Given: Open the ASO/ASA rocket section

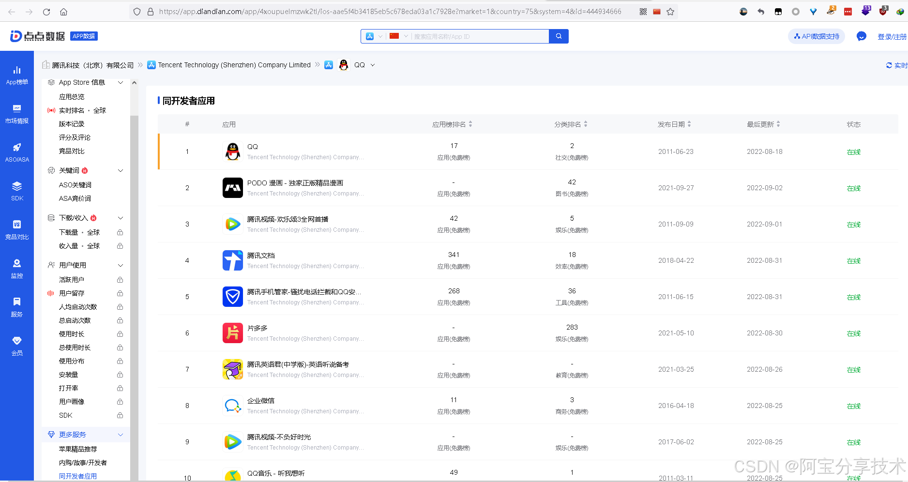Looking at the screenshot, I should [x=17, y=153].
